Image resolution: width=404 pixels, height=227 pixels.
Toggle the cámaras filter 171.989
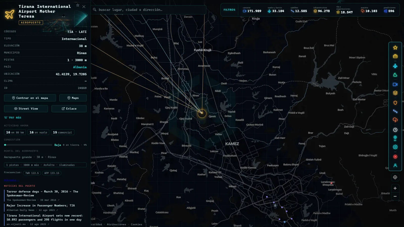pyautogui.click(x=252, y=10)
